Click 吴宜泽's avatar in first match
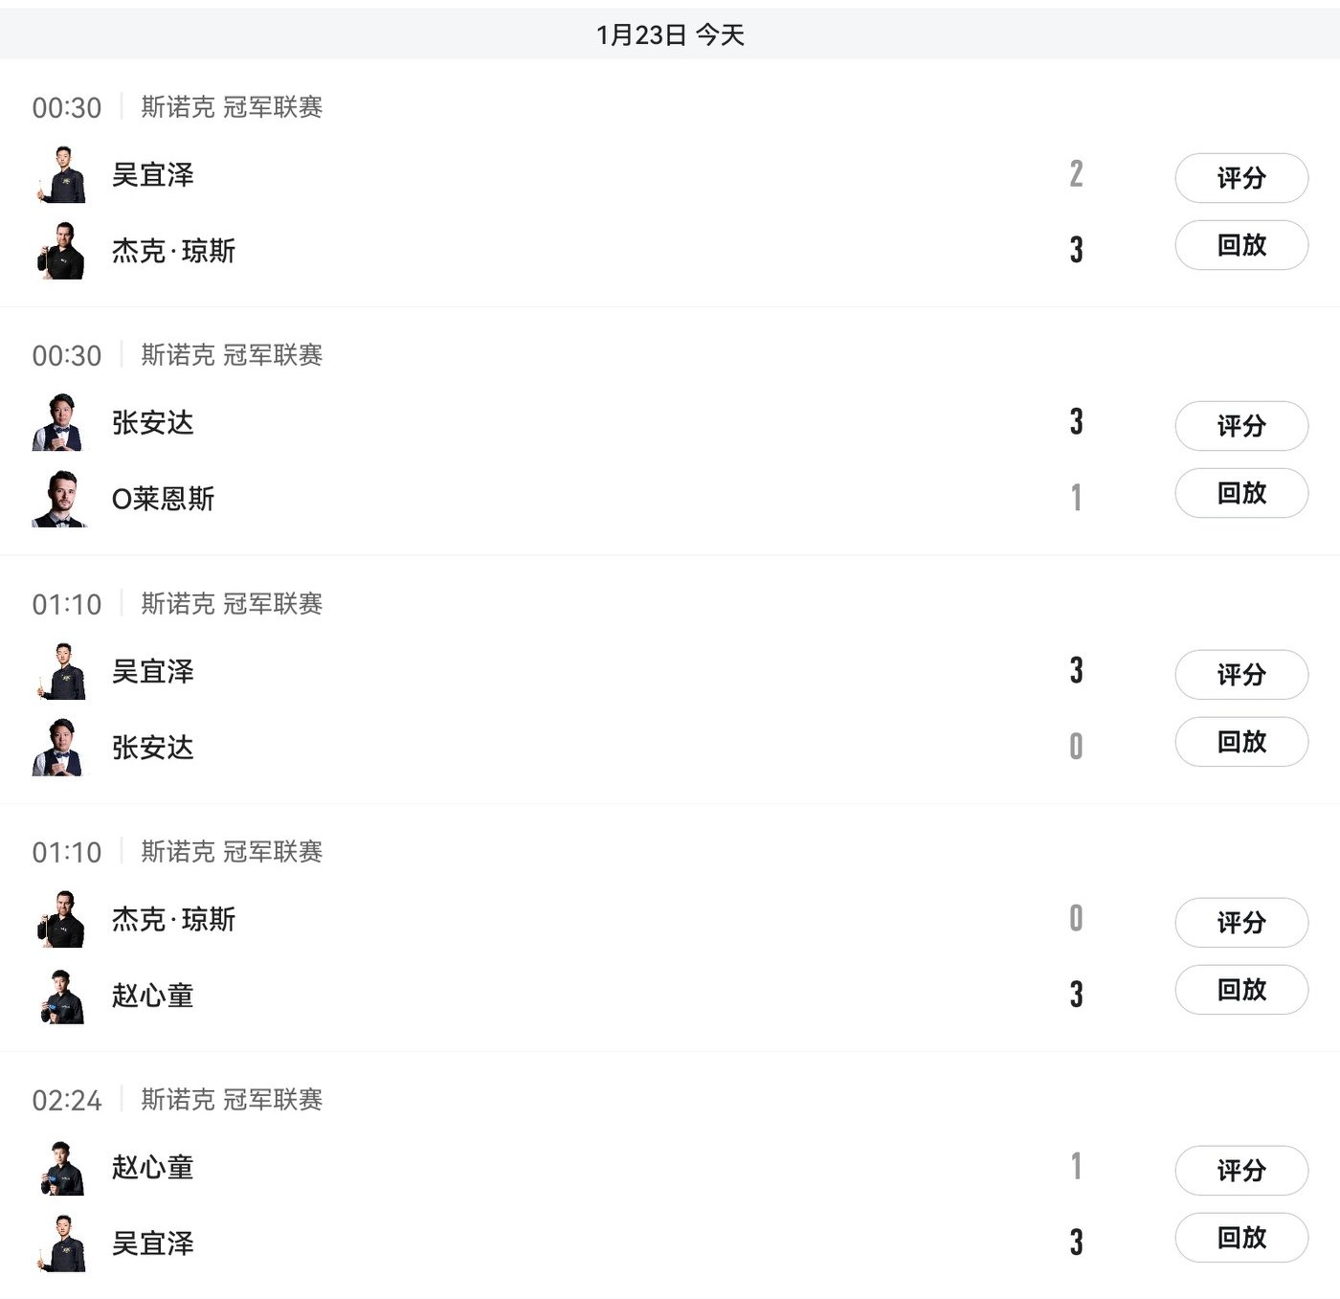 pos(62,174)
